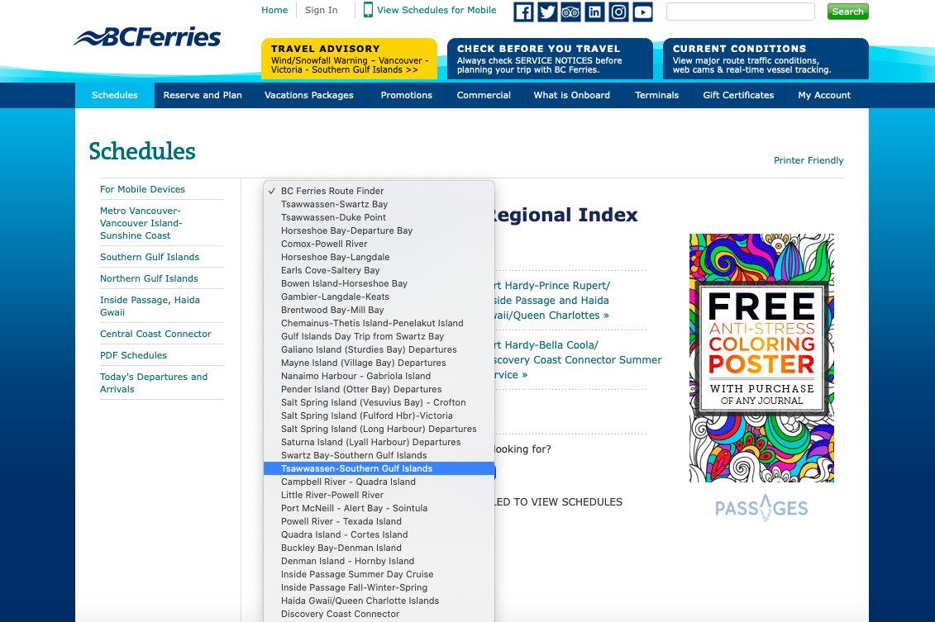Pick Pender Island (Otter Bay) Departures
The height and width of the screenshot is (622, 935).
click(379, 390)
